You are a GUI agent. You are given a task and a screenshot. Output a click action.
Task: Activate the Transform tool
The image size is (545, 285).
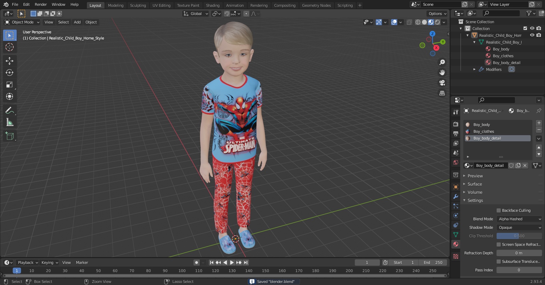click(10, 97)
